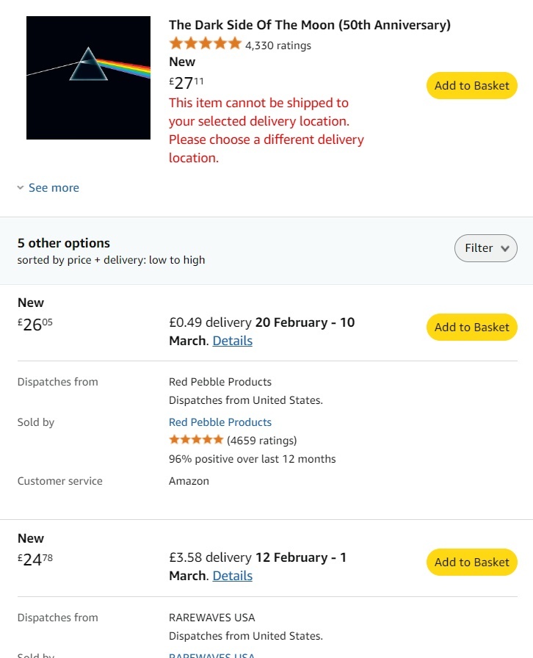This screenshot has height=658, width=533.
Task: Click the (4659 ratings) text
Action: click(x=262, y=441)
